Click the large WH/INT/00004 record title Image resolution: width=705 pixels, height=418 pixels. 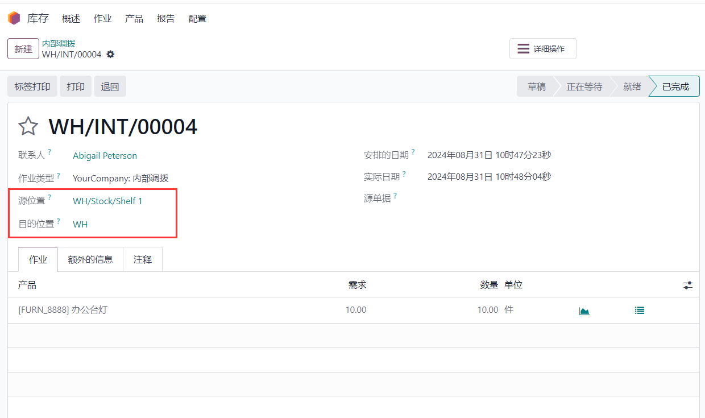tap(123, 126)
